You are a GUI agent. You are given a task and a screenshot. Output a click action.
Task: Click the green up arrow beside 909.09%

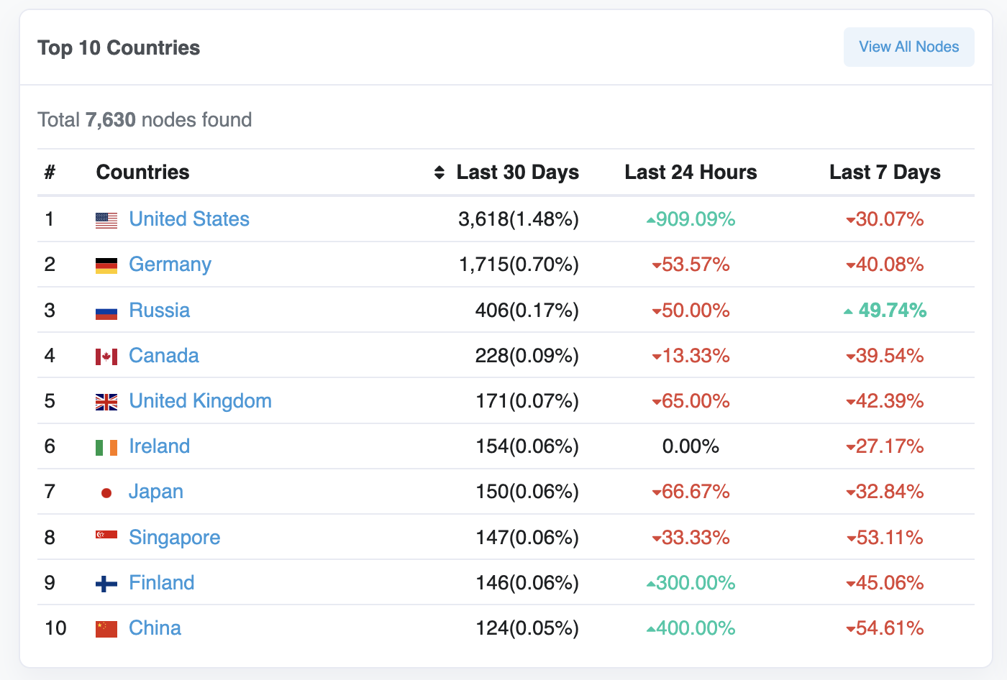[x=650, y=219]
